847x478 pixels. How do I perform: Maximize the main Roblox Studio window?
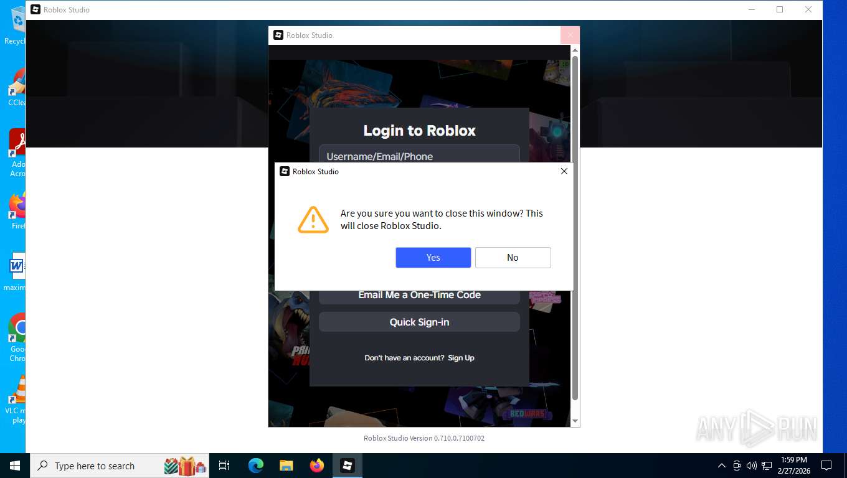click(780, 9)
